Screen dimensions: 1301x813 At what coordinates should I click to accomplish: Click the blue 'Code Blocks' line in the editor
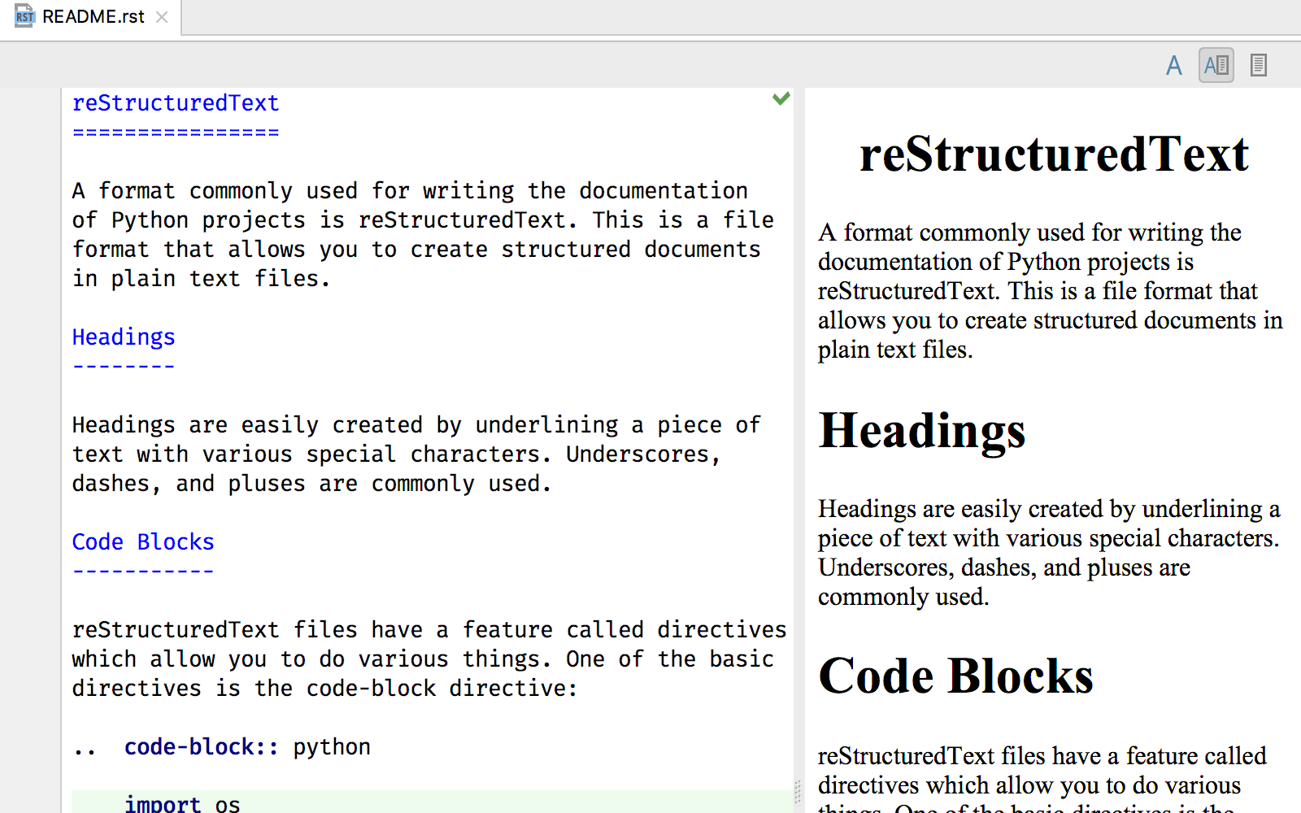pos(143,542)
